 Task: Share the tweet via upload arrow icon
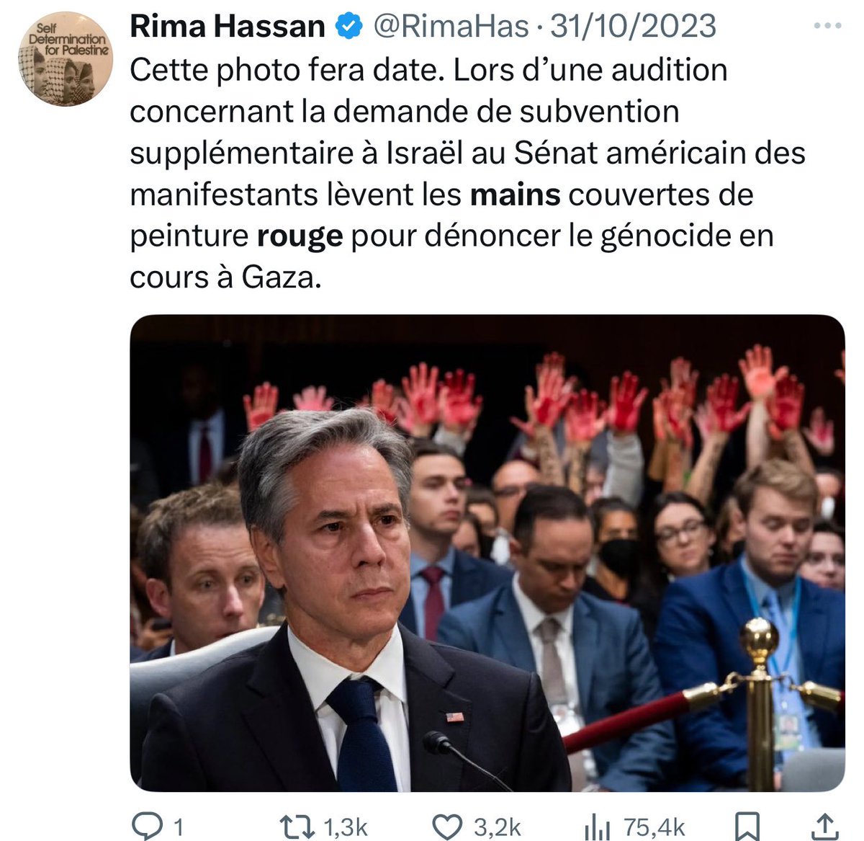[x=826, y=826]
